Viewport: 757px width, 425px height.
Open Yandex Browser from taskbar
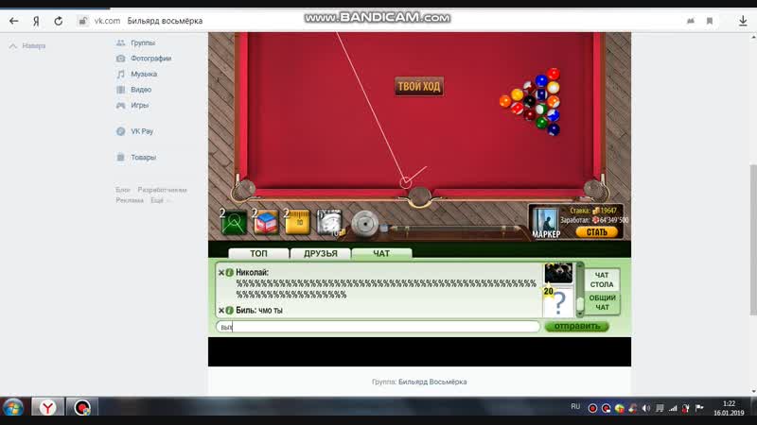coord(47,408)
